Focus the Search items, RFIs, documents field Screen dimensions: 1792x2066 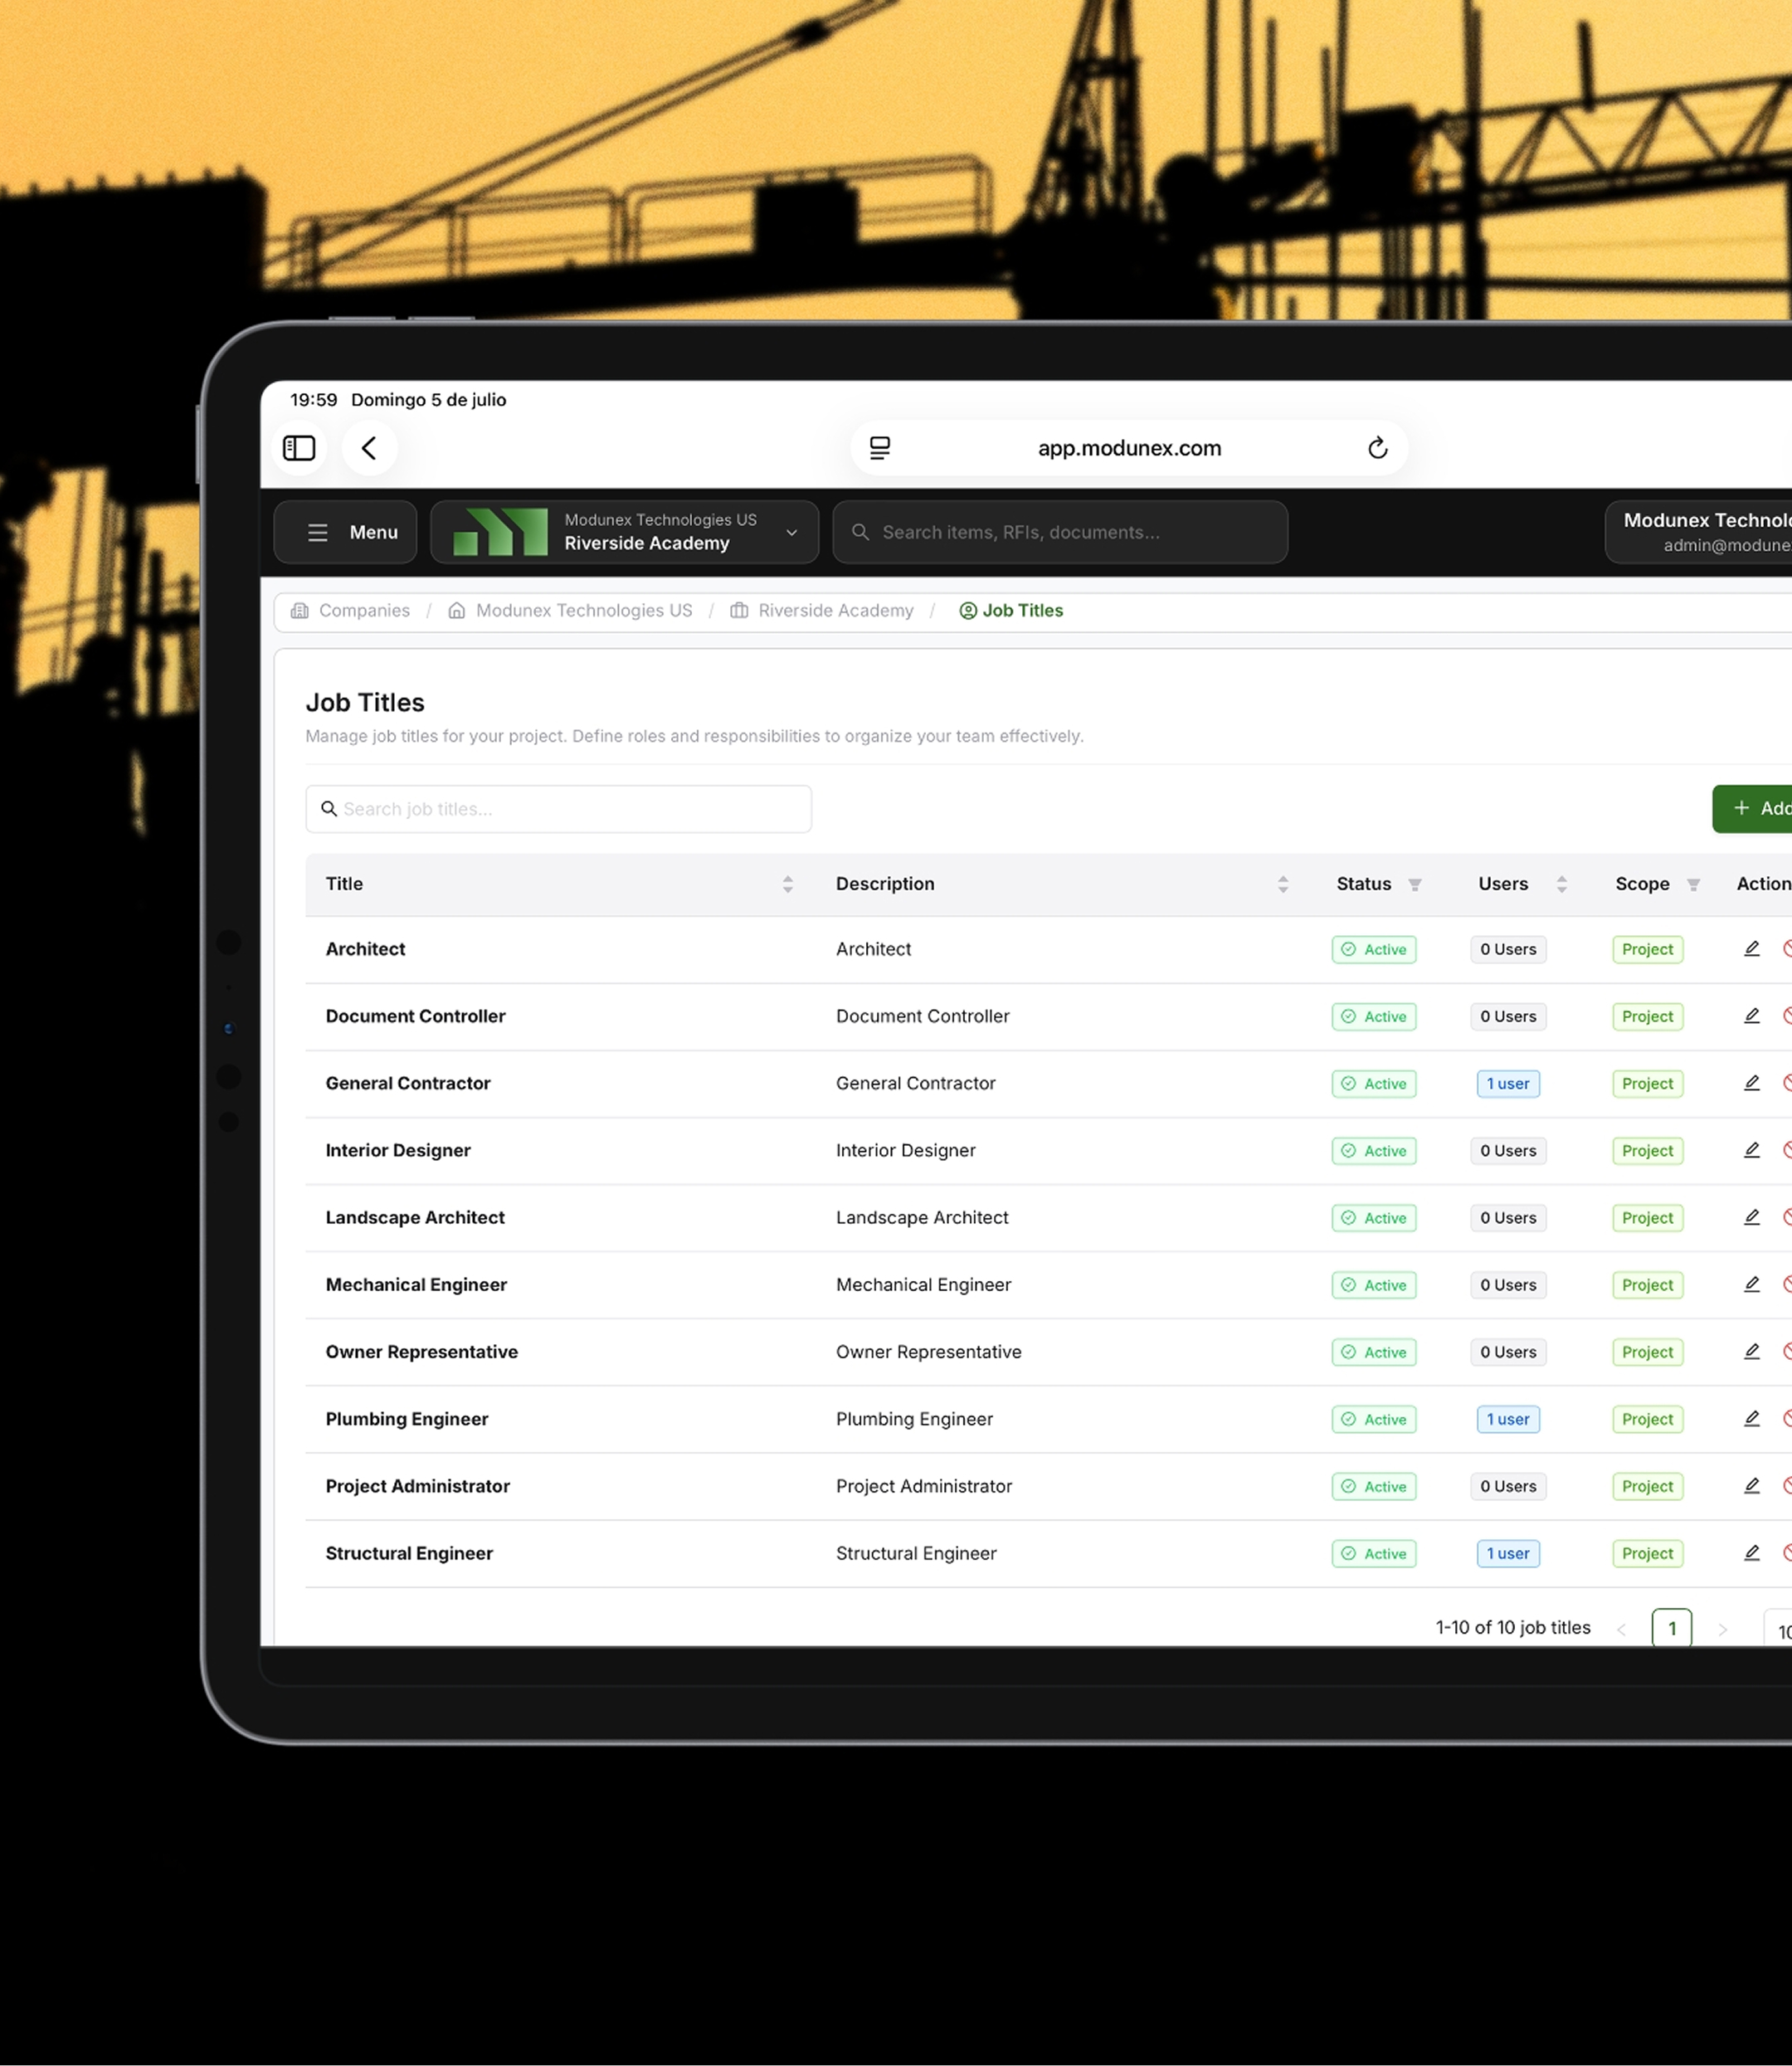click(x=1060, y=532)
